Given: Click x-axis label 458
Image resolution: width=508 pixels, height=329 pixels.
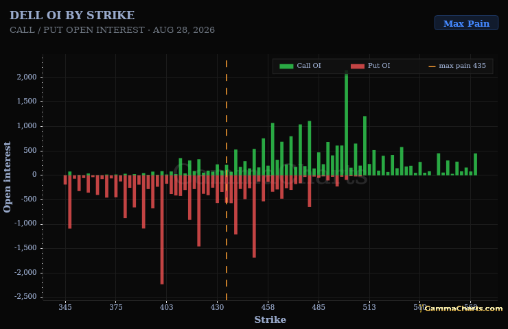Looking at the screenshot, I should pyautogui.click(x=268, y=307).
